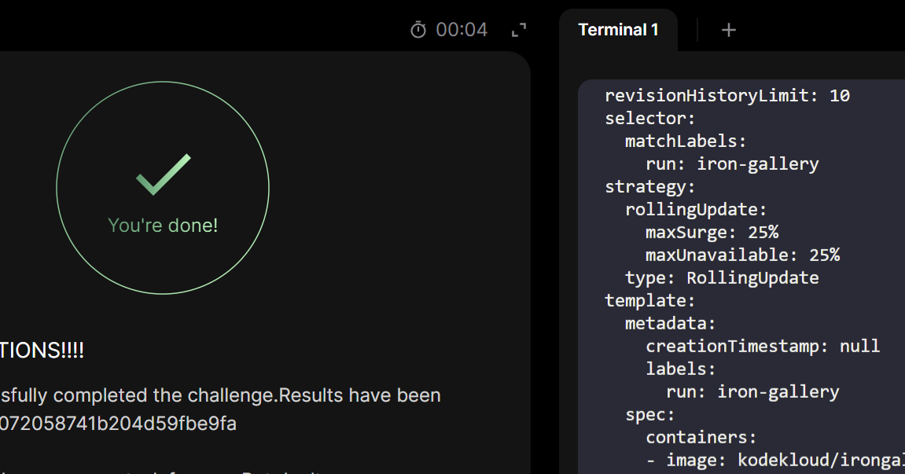Click the maxSurge: 25% line

click(712, 233)
